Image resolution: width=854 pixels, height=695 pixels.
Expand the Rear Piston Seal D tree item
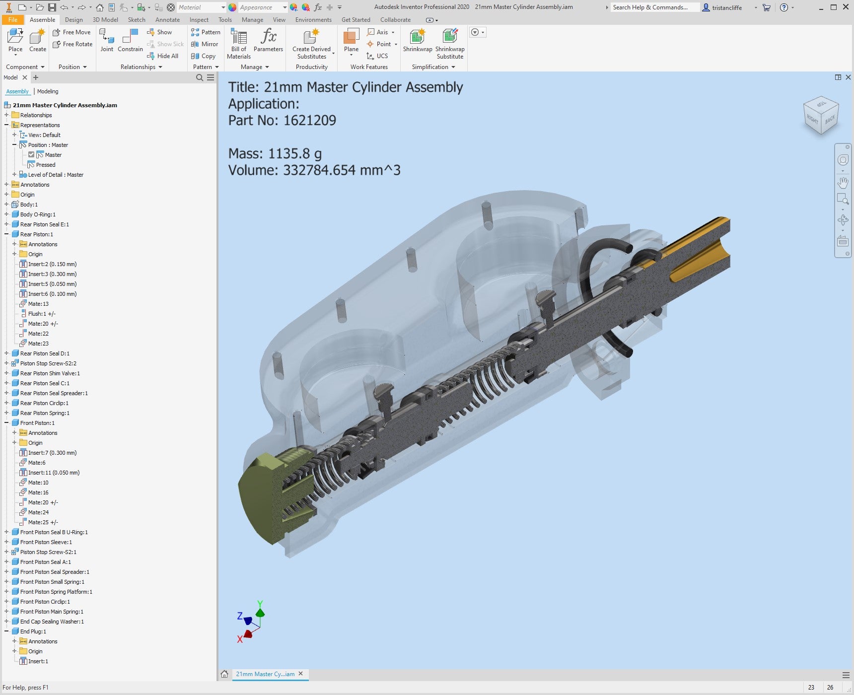[x=6, y=353]
